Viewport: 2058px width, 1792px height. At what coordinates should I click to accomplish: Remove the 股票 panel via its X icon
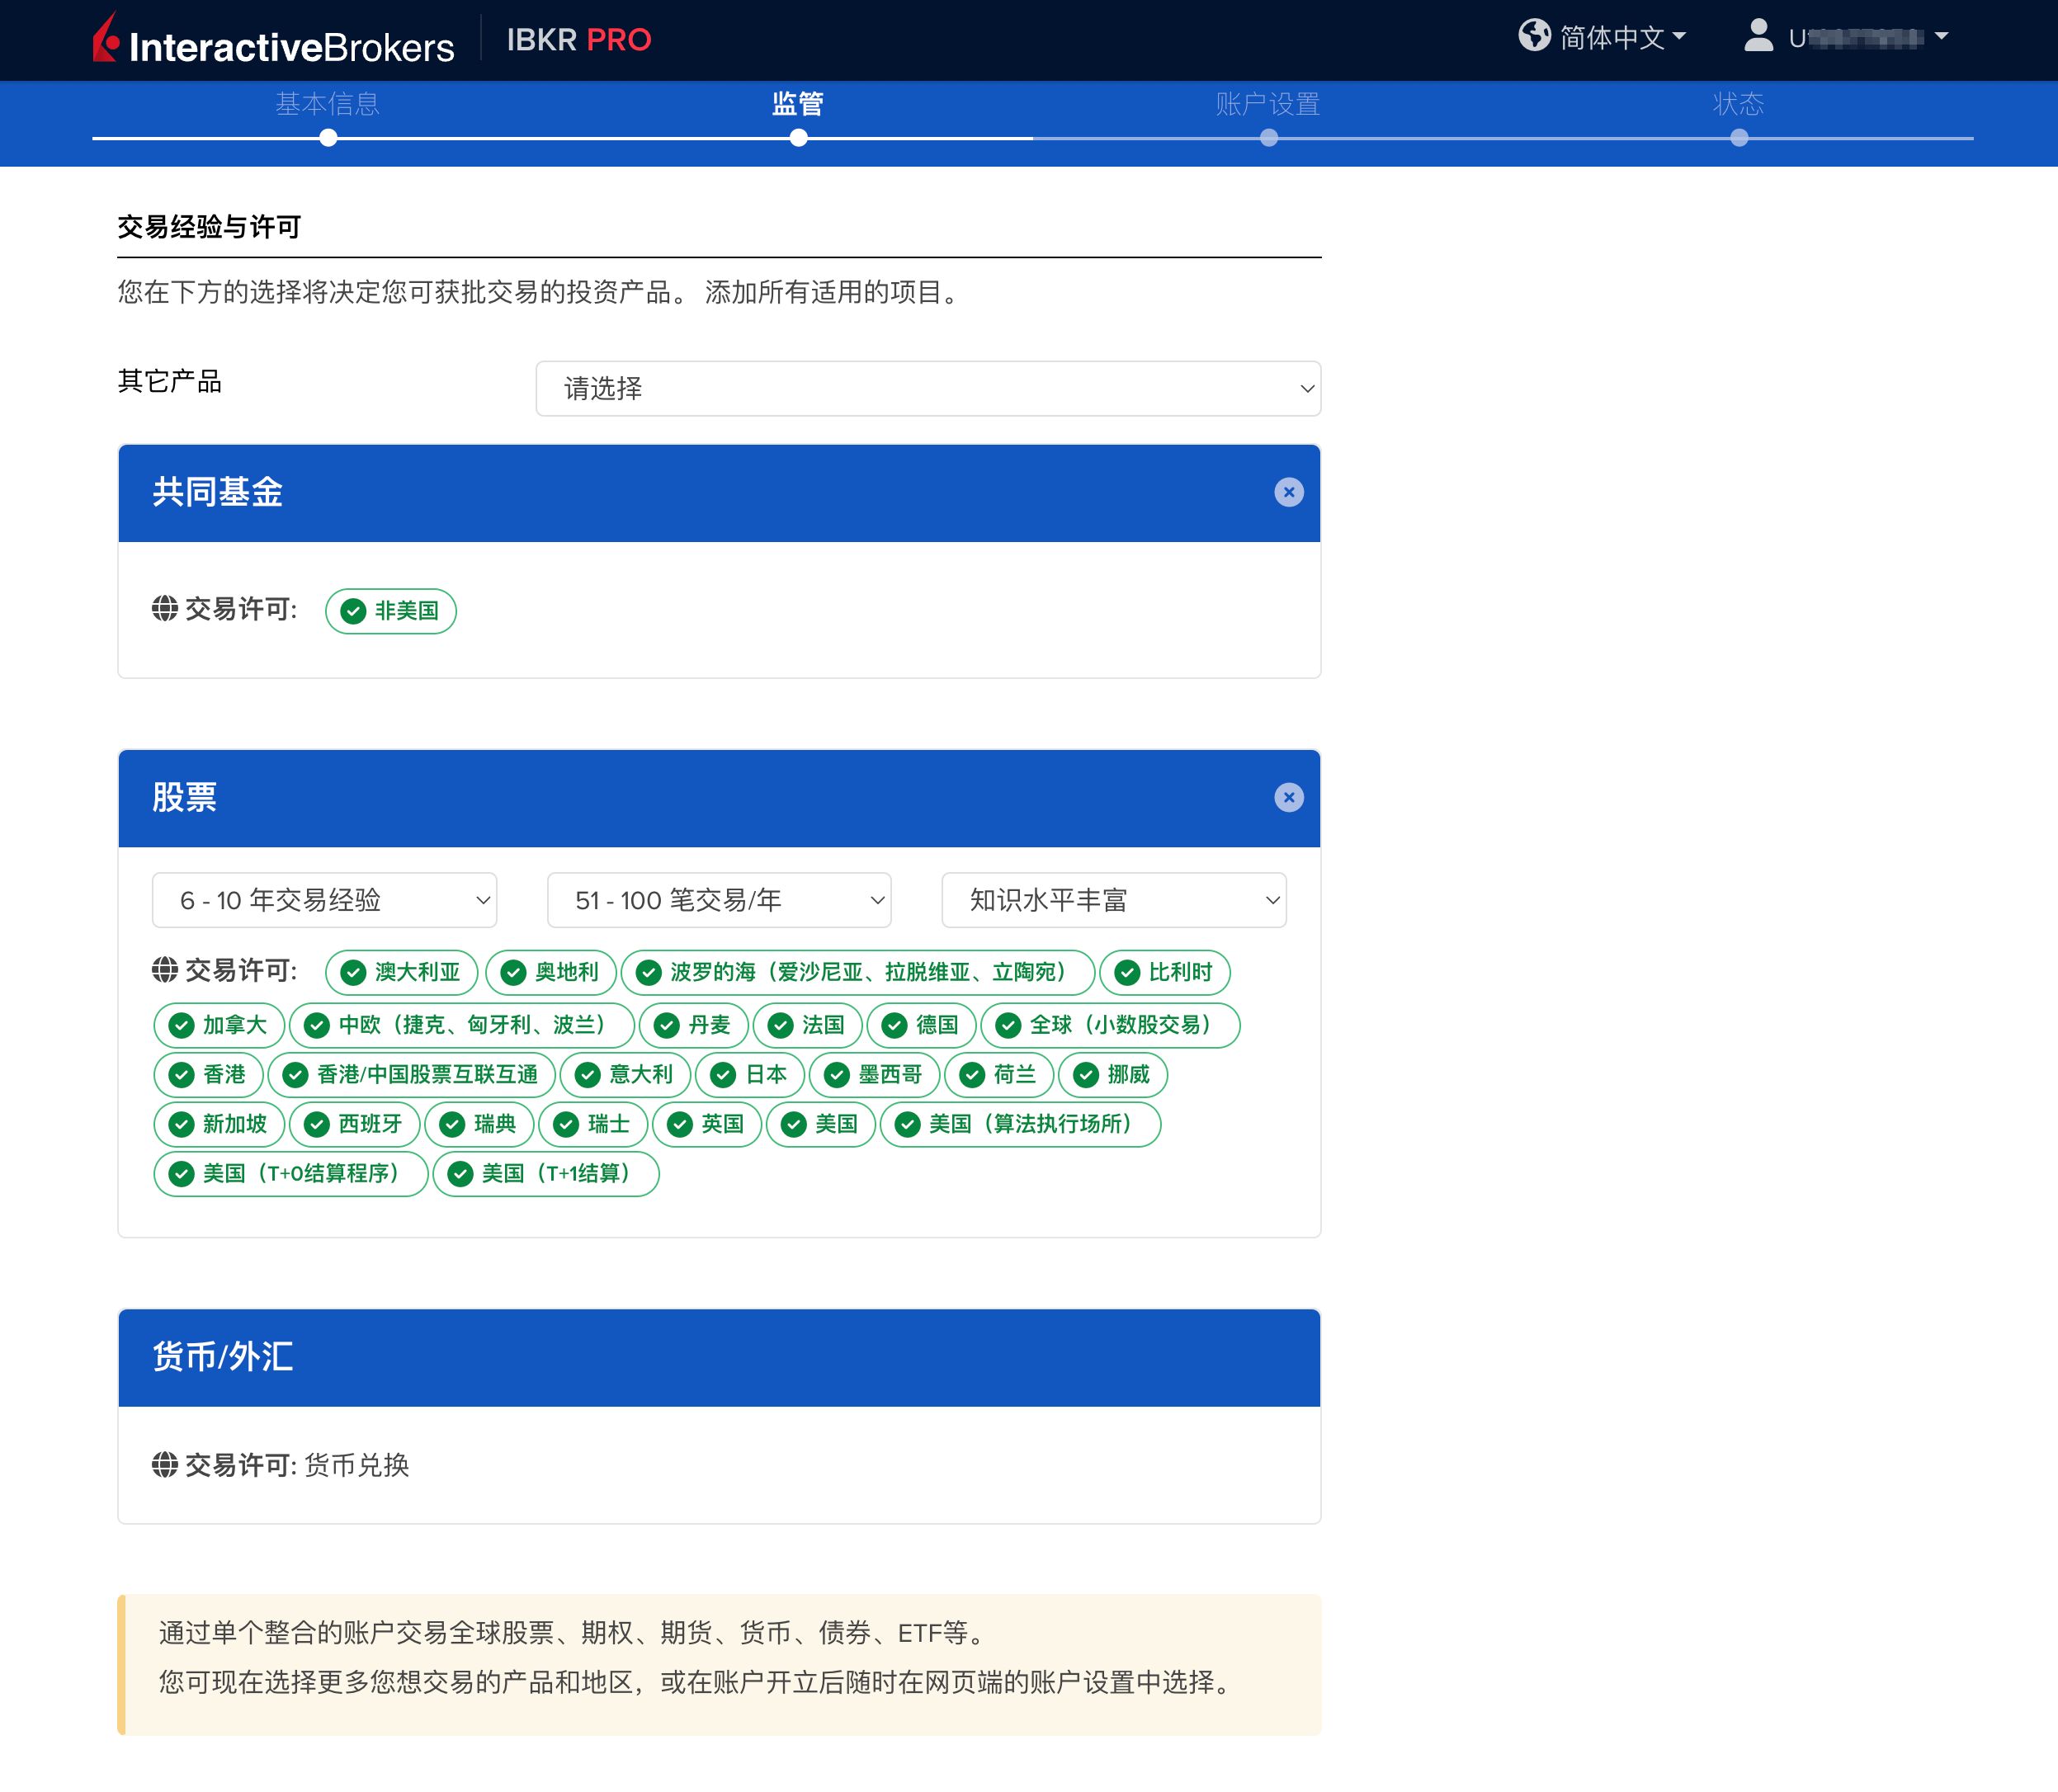click(x=1289, y=797)
